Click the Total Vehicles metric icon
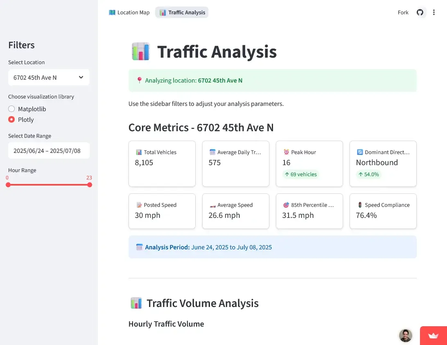The image size is (447, 345). (139, 152)
